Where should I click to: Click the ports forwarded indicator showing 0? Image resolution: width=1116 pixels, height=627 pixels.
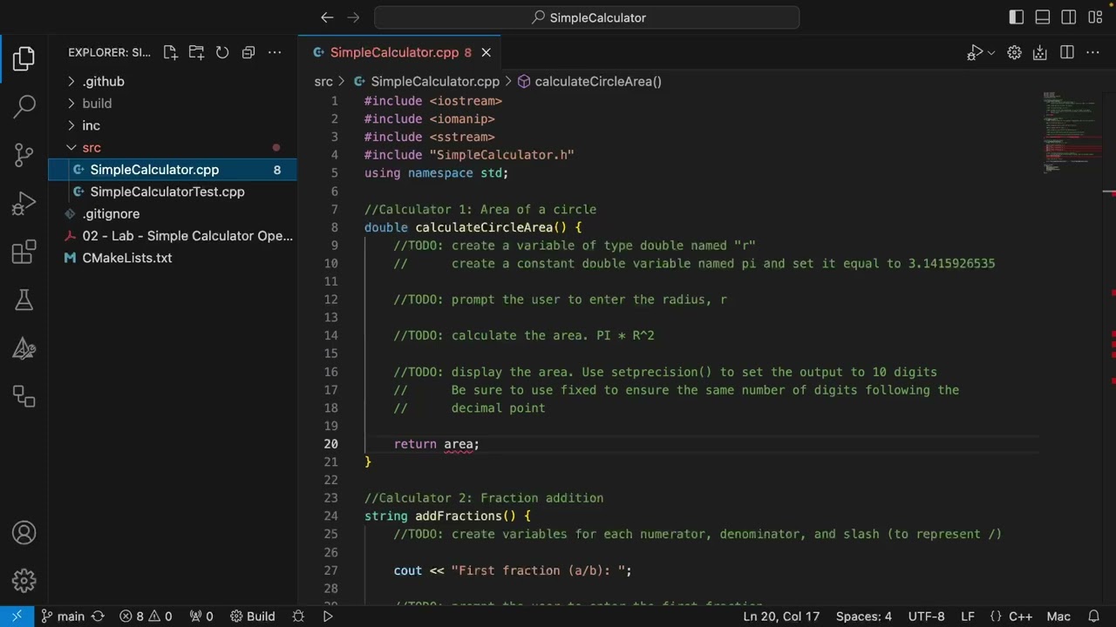[x=201, y=616]
